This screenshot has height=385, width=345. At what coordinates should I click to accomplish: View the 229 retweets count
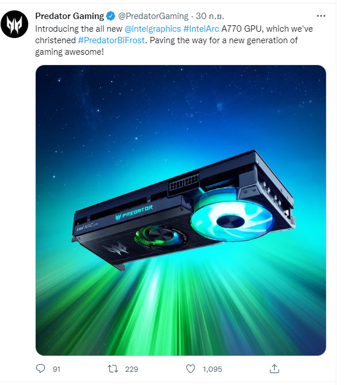(131, 369)
